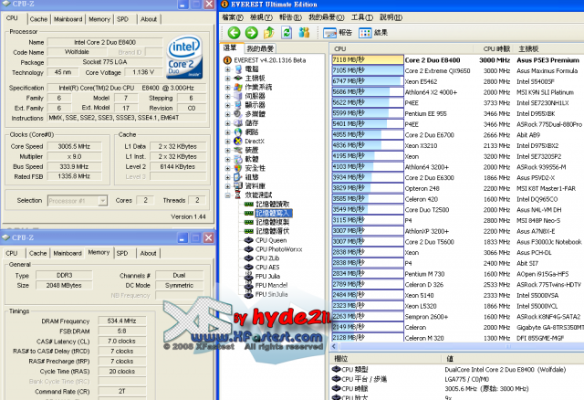Select the 組態 configuration icon in tree
This screenshot has width=584, height=400.
click(238, 177)
